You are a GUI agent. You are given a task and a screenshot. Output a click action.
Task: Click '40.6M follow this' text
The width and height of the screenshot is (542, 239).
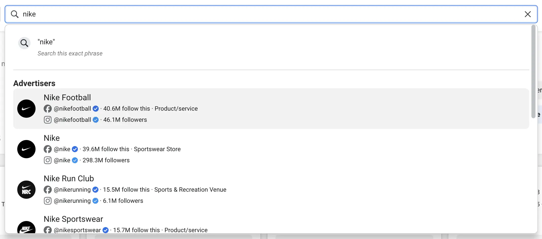pos(127,109)
